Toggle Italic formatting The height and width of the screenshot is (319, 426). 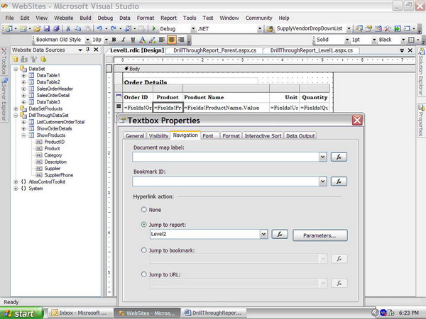point(124,40)
